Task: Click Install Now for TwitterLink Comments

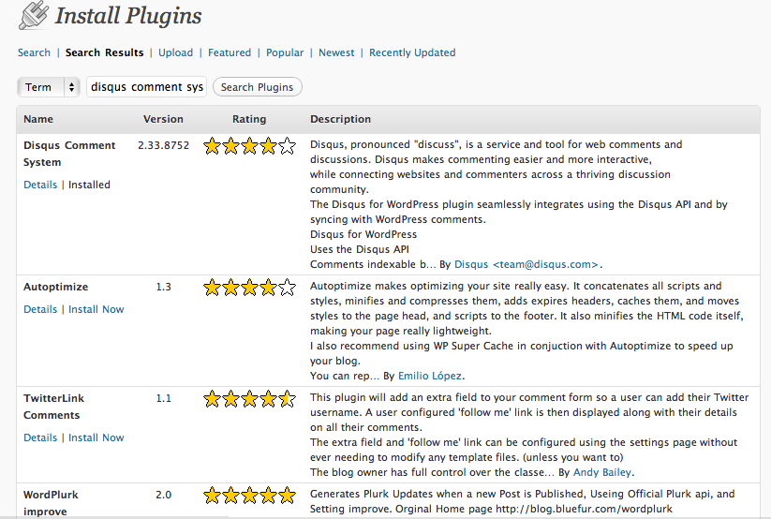Action: click(x=96, y=437)
